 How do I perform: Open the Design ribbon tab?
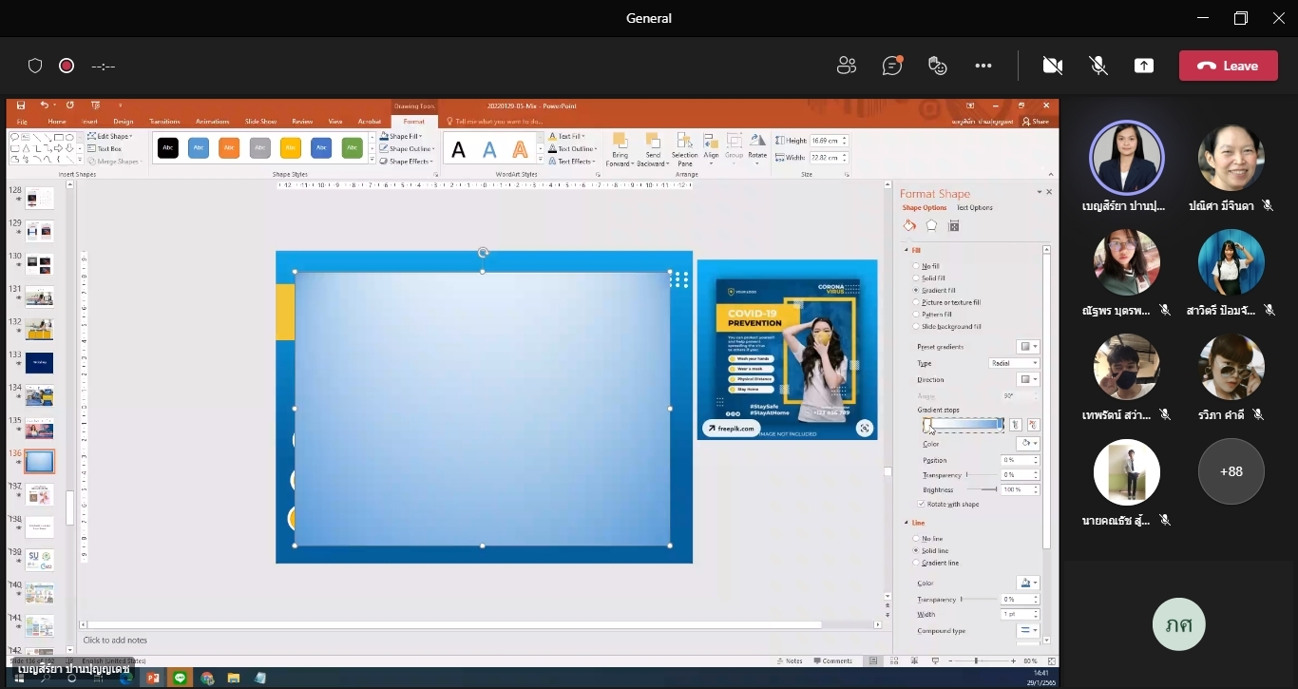tap(124, 122)
